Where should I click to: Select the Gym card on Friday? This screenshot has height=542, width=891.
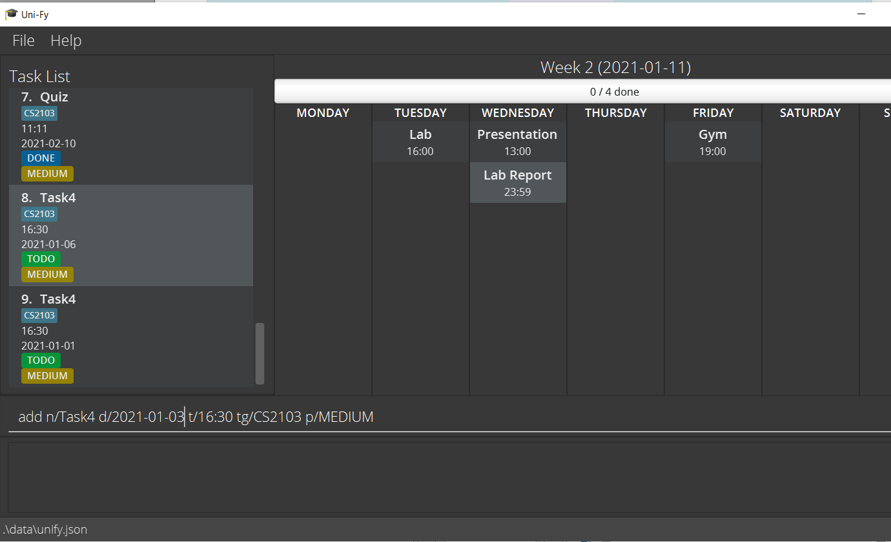[x=713, y=142]
